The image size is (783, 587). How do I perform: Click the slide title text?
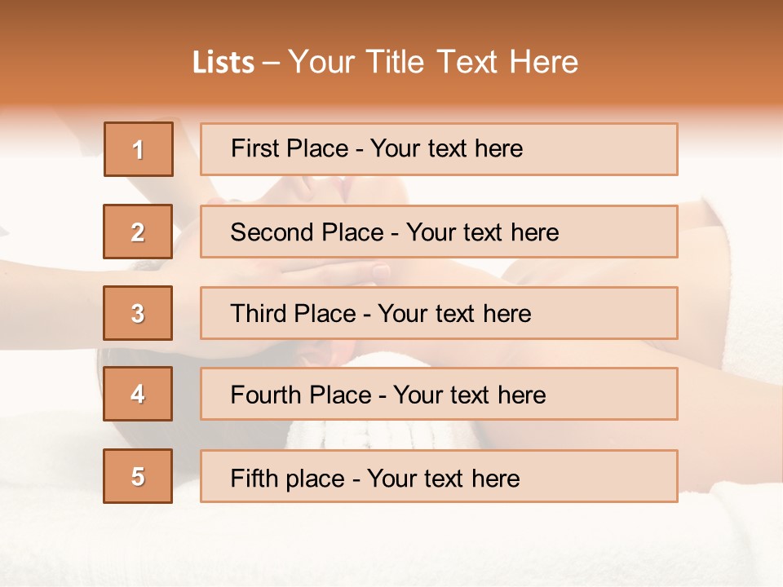point(386,62)
